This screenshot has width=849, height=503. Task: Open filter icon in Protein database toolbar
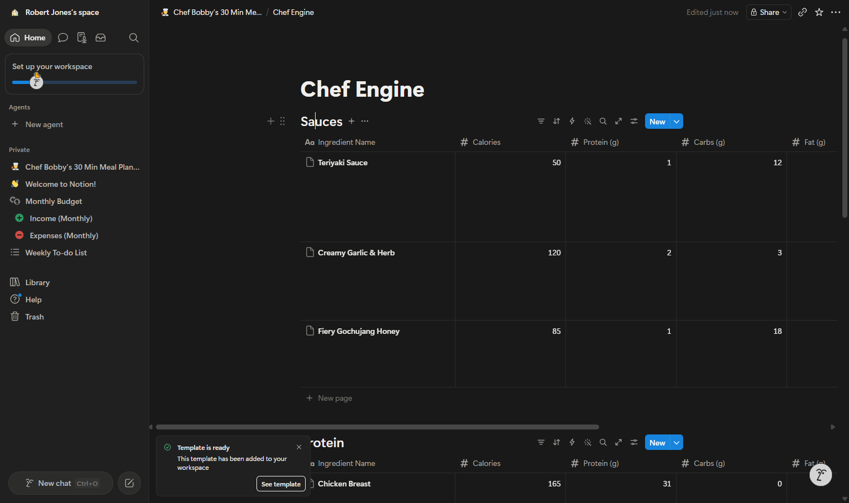541,442
